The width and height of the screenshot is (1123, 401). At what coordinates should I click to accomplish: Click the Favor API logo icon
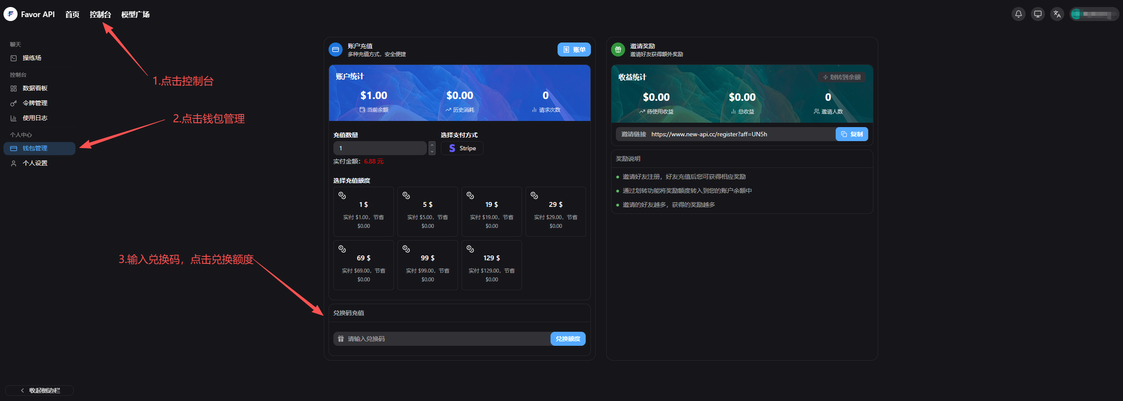(x=11, y=14)
